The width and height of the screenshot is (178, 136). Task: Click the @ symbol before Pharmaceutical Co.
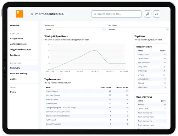pos(32,14)
